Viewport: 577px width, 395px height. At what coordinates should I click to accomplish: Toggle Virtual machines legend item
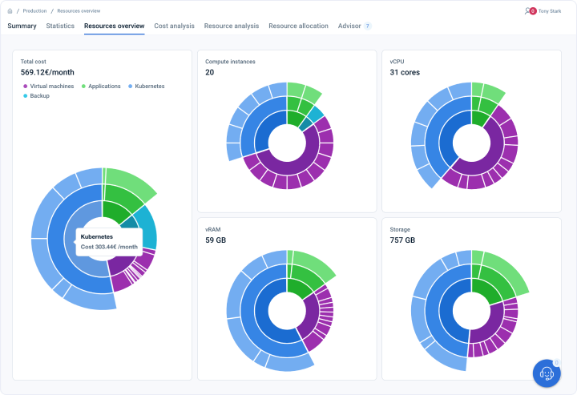pos(48,86)
